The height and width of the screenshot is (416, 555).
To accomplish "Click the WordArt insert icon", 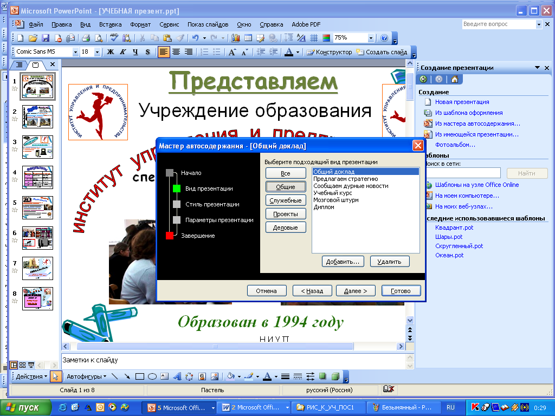I will [177, 376].
